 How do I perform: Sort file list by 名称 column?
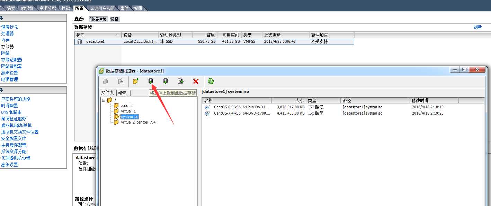(237, 100)
